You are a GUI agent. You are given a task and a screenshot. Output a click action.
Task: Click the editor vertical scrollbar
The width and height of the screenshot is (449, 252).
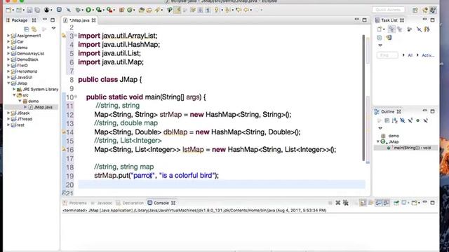[x=363, y=97]
